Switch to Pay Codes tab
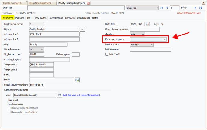This screenshot has height=130, width=207. pos(41,18)
